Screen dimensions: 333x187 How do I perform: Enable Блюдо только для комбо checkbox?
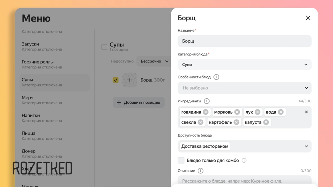tap(181, 160)
